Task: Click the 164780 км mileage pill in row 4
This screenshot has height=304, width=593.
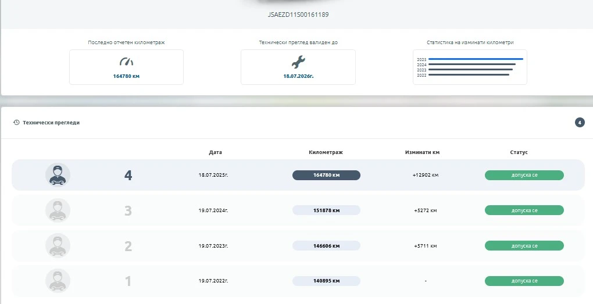Action: (x=326, y=175)
